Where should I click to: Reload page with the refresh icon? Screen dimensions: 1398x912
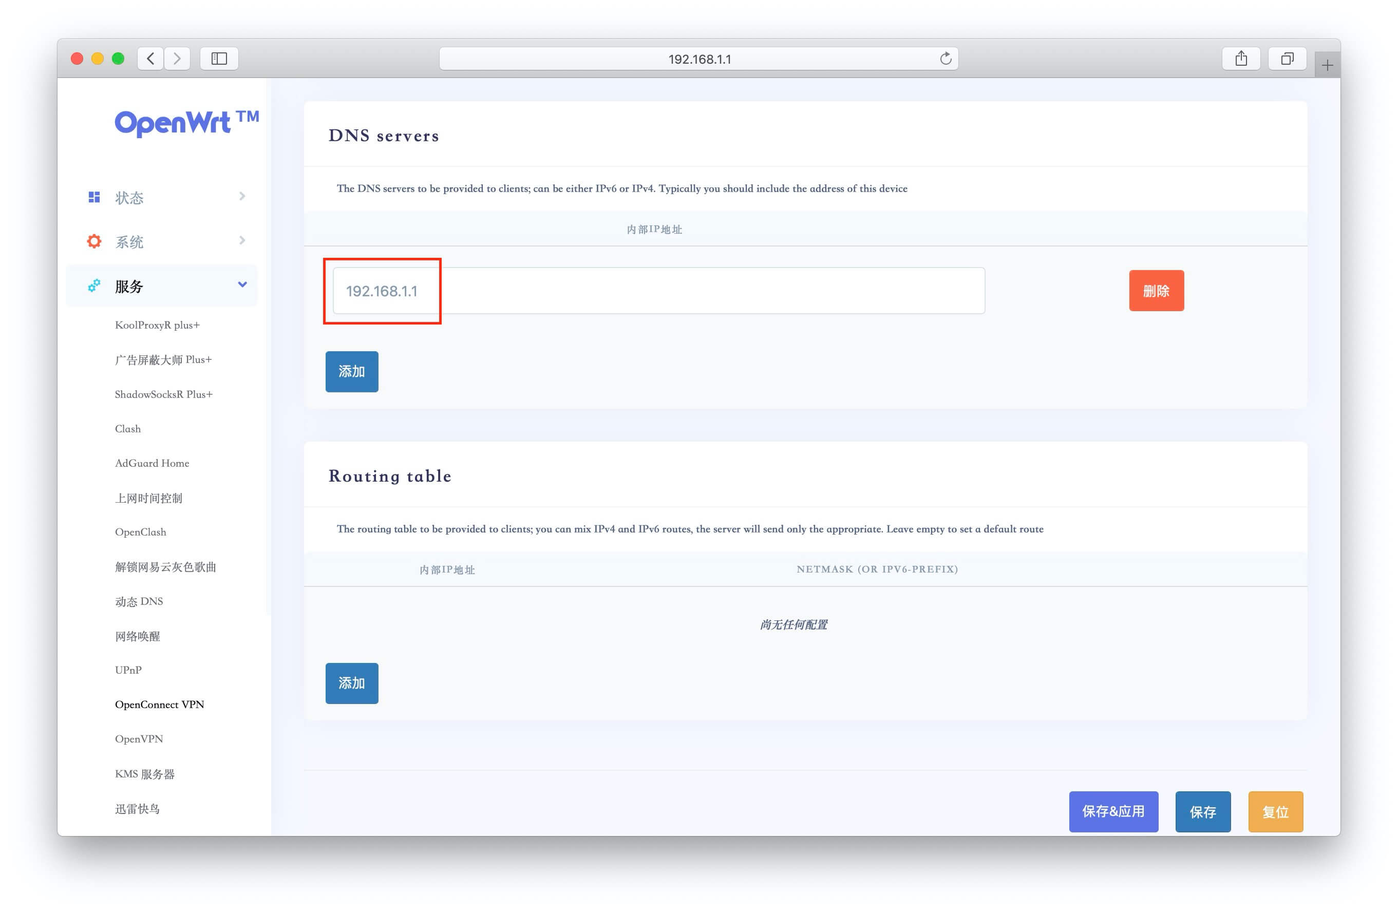click(x=945, y=59)
